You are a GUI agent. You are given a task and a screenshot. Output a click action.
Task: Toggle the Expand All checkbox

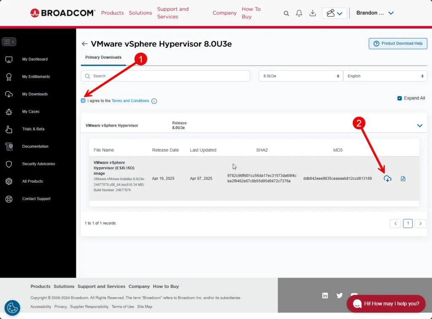coord(400,98)
